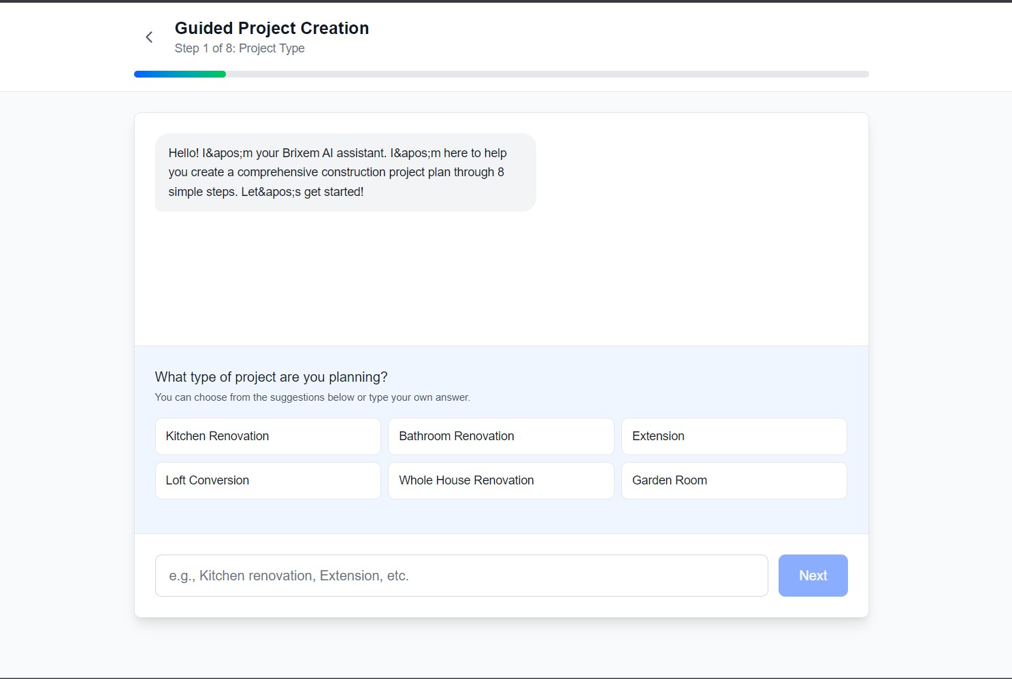Click the word Hello in the greeting
This screenshot has height=679, width=1012.
183,153
